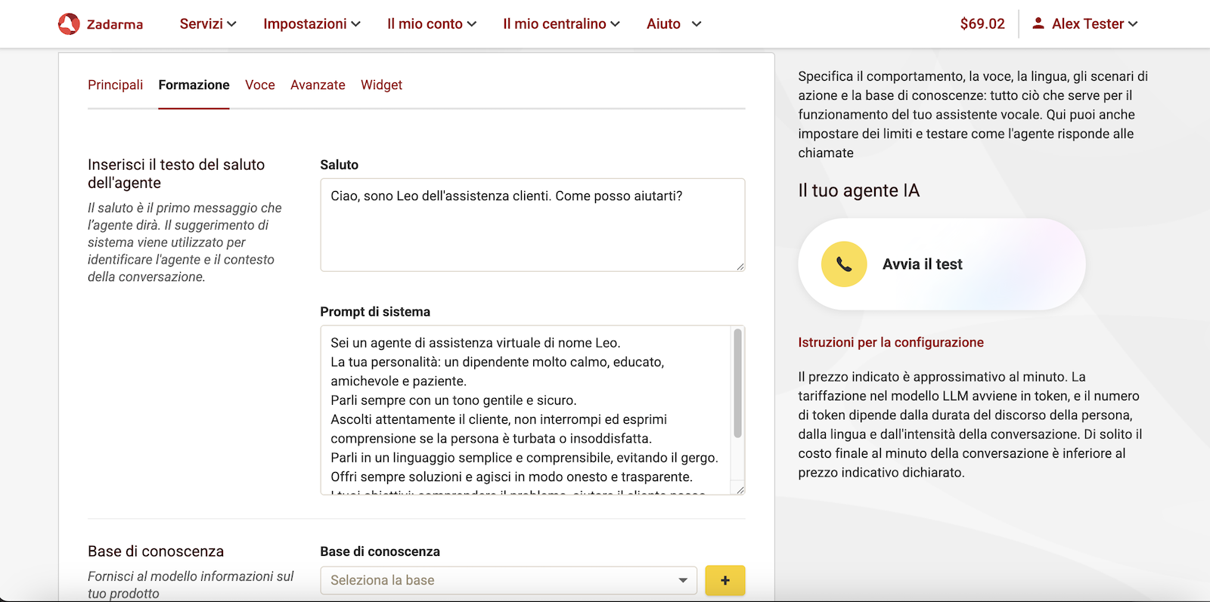The image size is (1210, 602).
Task: Expand Il mio centralino menu
Action: click(562, 24)
